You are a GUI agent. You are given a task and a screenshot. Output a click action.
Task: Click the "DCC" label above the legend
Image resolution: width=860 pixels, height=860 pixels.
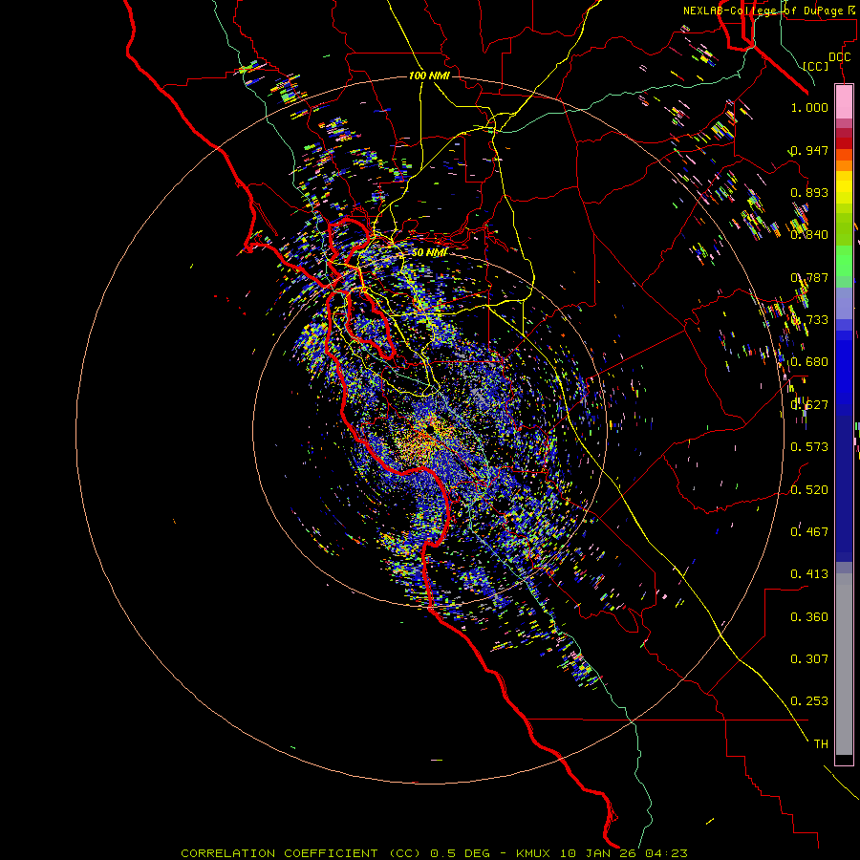[839, 57]
